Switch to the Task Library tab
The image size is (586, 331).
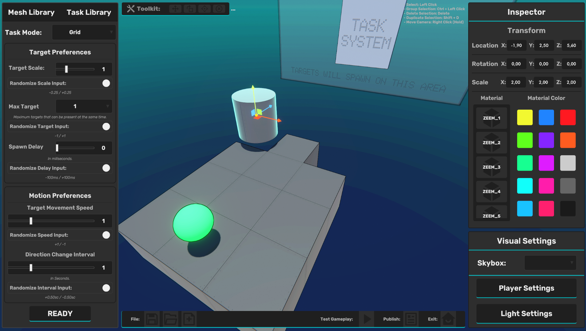pos(89,12)
